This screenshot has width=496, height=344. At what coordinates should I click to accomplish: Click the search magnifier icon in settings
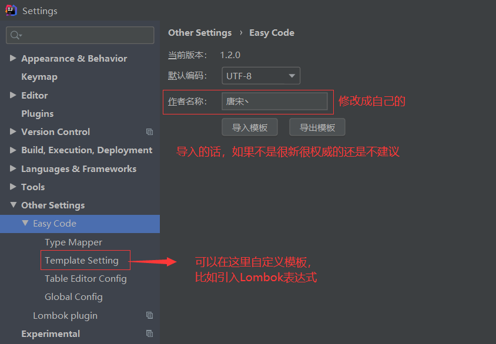(x=15, y=35)
